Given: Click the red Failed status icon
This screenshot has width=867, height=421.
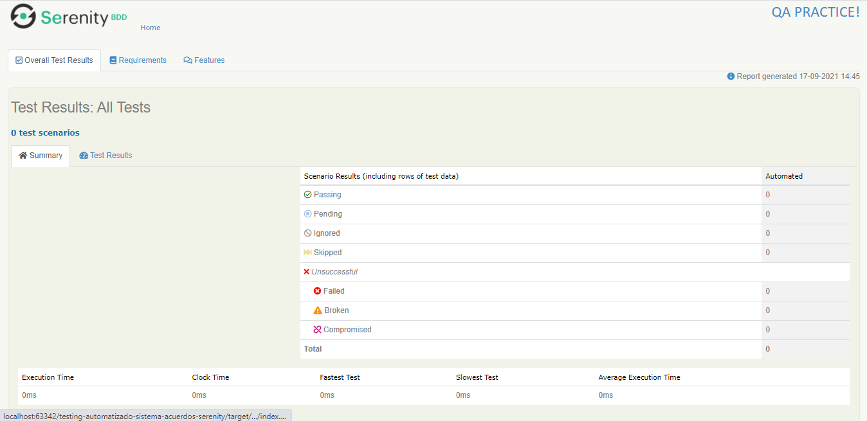Looking at the screenshot, I should pos(316,291).
